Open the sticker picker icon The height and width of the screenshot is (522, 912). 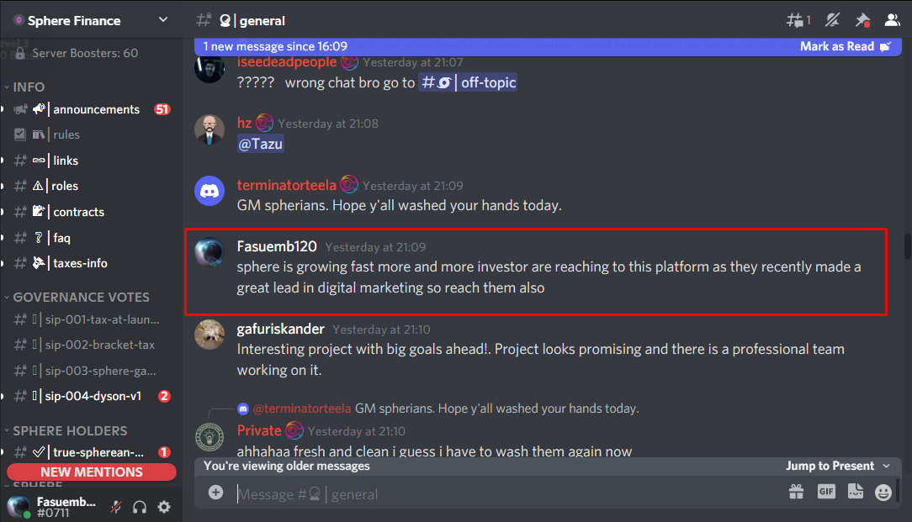(856, 492)
